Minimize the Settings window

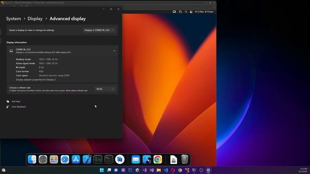tap(104, 9)
